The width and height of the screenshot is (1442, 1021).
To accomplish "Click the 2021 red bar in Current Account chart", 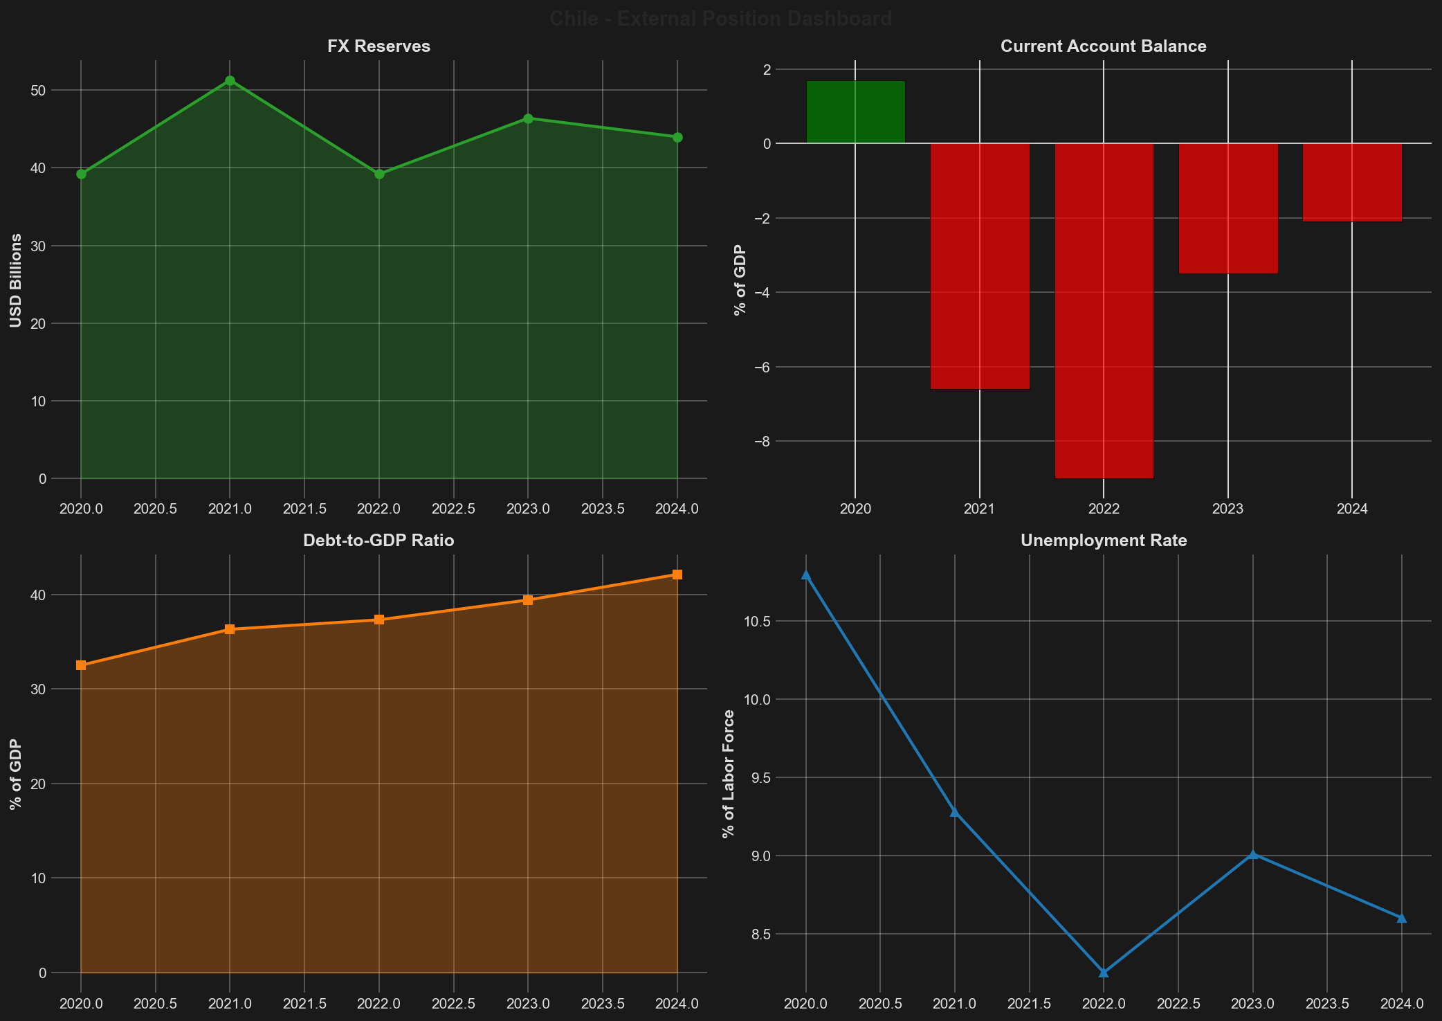I will (980, 266).
